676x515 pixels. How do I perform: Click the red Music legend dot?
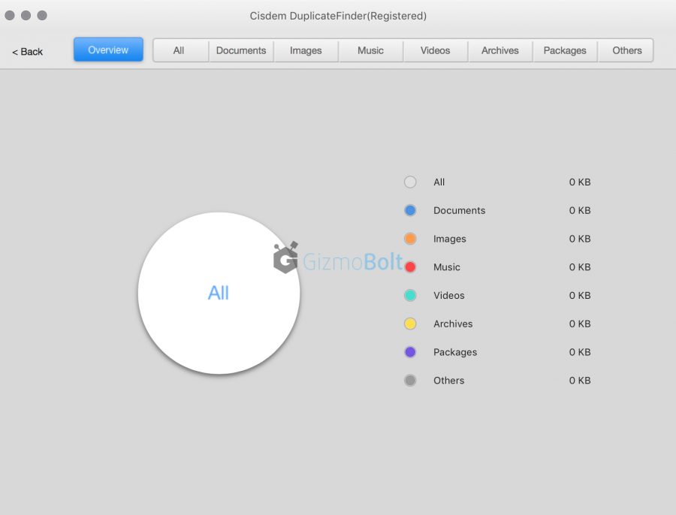410,267
